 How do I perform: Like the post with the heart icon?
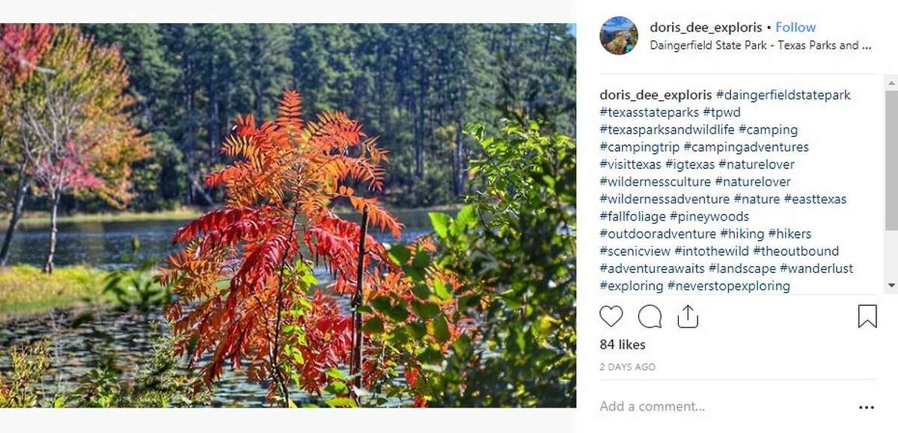pyautogui.click(x=611, y=317)
